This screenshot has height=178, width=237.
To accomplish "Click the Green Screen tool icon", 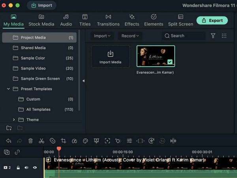I will 96,141.
